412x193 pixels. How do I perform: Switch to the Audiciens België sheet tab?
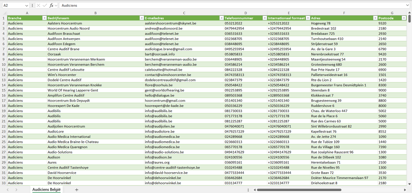[x=46, y=190]
